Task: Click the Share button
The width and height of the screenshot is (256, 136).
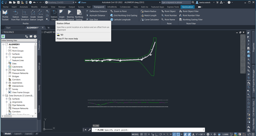Action: click(82, 2)
